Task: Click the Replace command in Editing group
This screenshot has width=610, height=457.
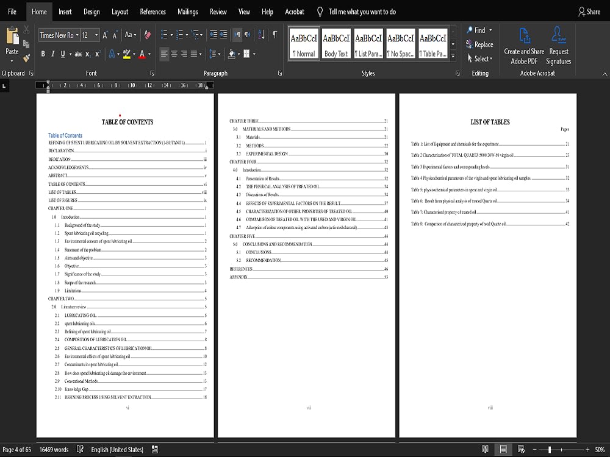Action: click(481, 44)
